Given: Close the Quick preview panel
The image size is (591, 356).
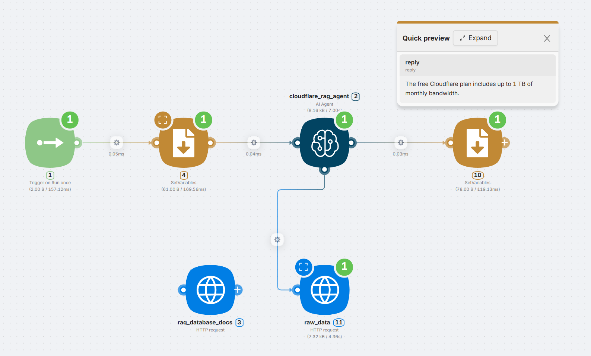Looking at the screenshot, I should pyautogui.click(x=547, y=38).
